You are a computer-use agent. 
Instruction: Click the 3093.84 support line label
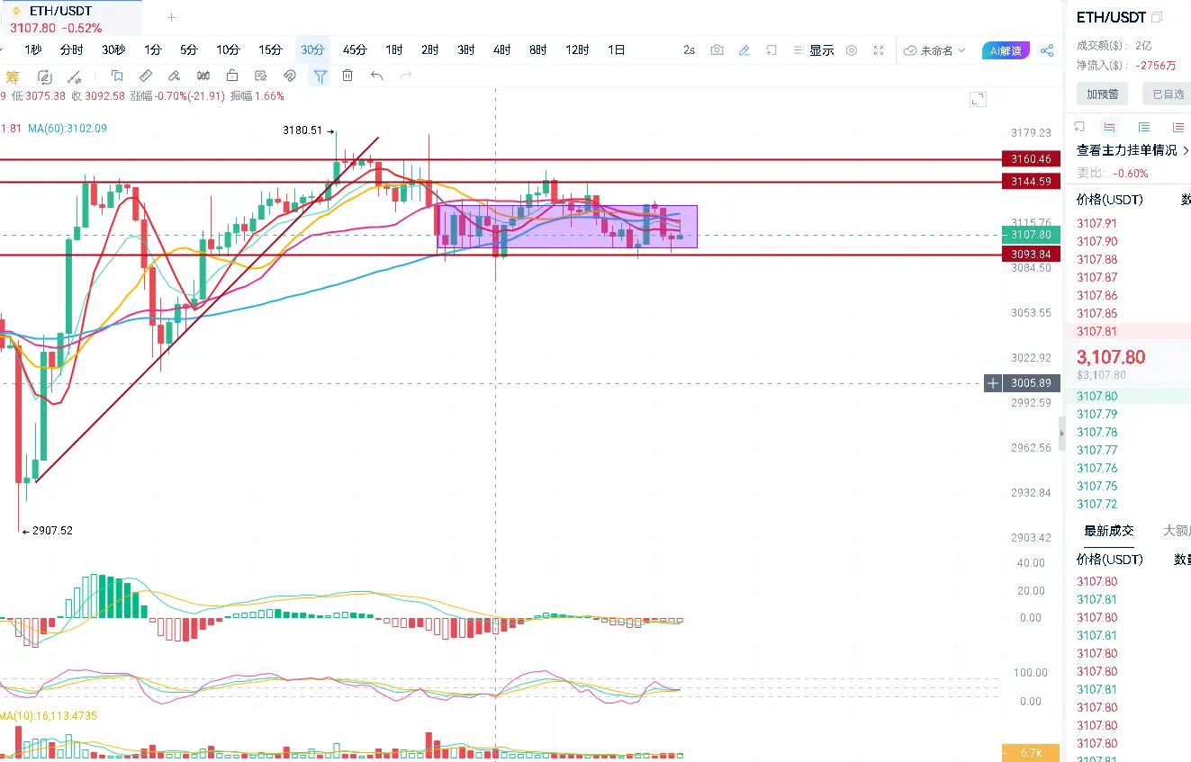[x=1031, y=255]
